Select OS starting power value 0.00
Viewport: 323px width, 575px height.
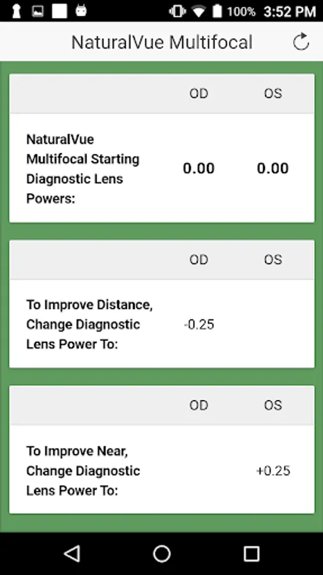(273, 168)
